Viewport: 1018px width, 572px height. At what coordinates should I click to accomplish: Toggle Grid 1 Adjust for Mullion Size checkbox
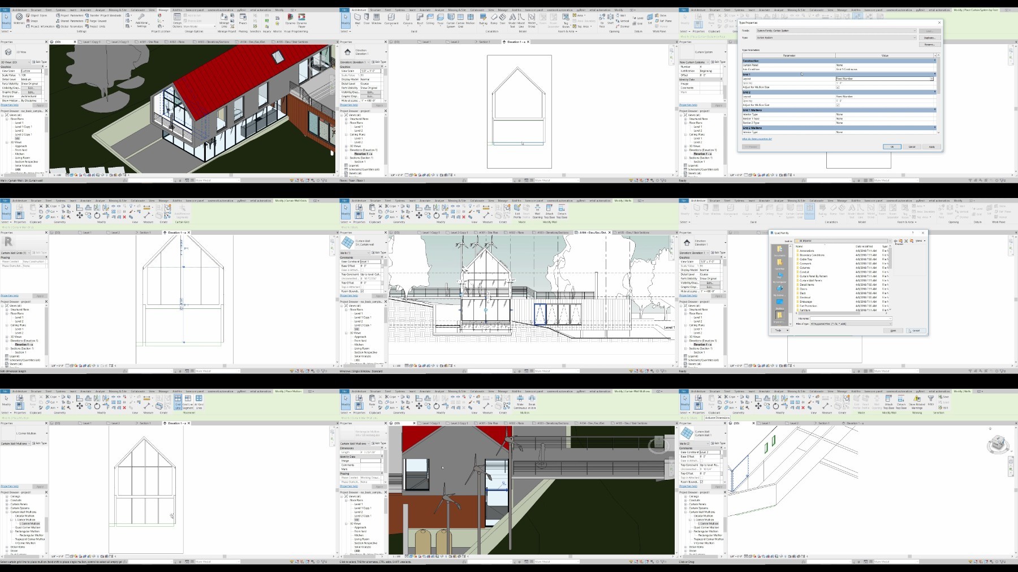[x=838, y=87]
